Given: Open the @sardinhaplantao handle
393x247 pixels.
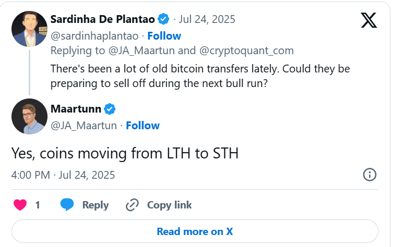Looking at the screenshot, I should coord(94,36).
